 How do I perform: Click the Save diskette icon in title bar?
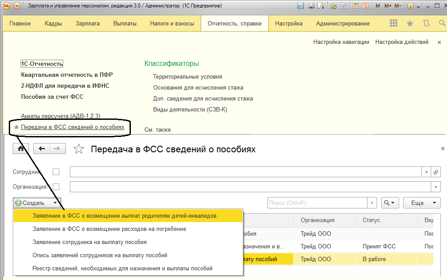tap(301, 6)
